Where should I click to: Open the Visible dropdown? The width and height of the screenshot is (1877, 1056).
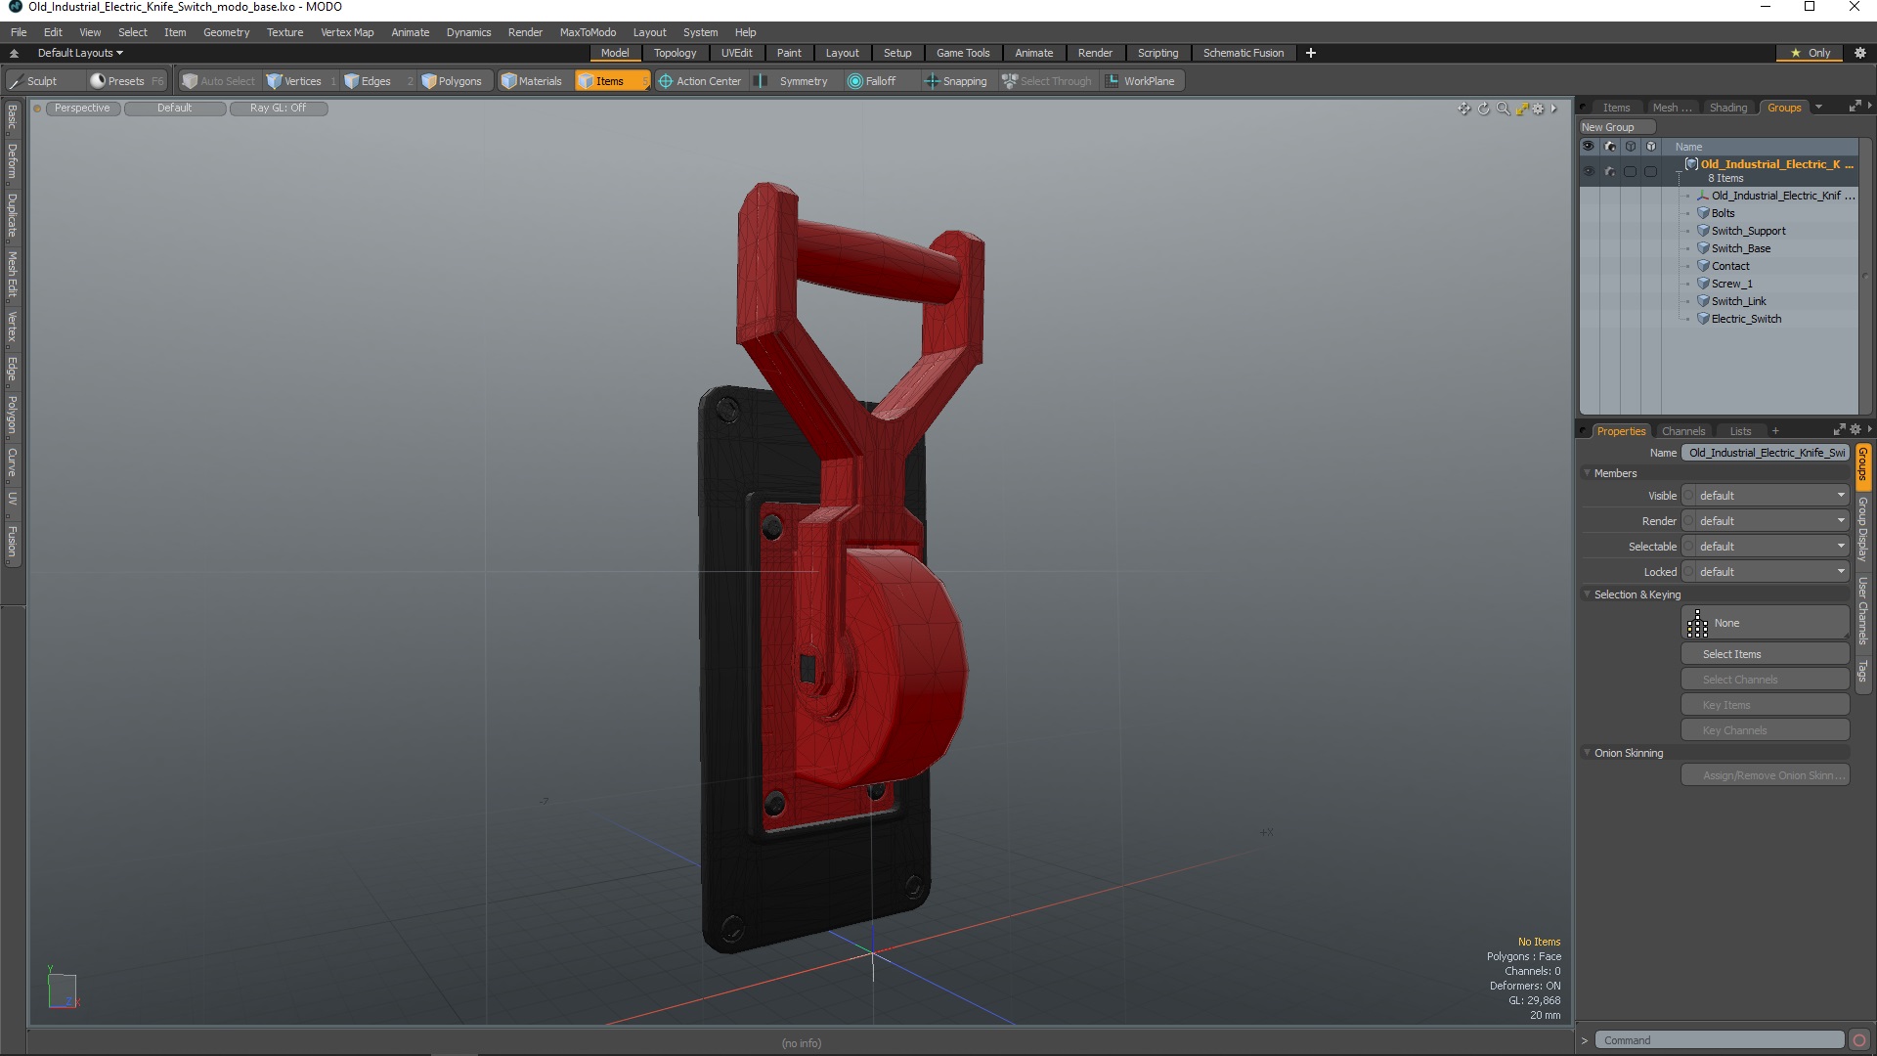coord(1770,496)
